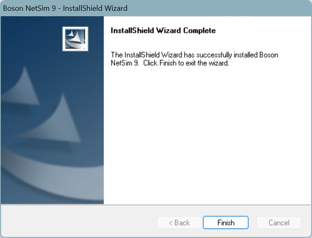
Task: Click the successfully installed message text
Action: (194, 59)
